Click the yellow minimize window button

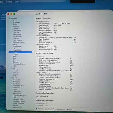click(x=11, y=14)
